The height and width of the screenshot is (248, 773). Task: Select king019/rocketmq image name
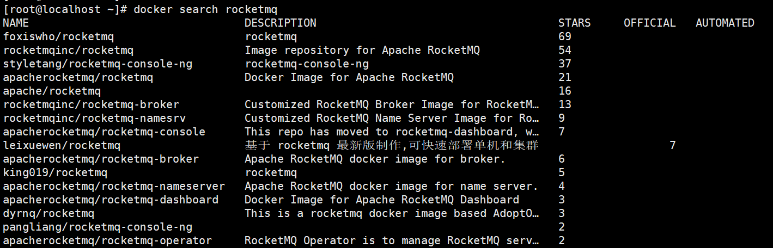55,172
